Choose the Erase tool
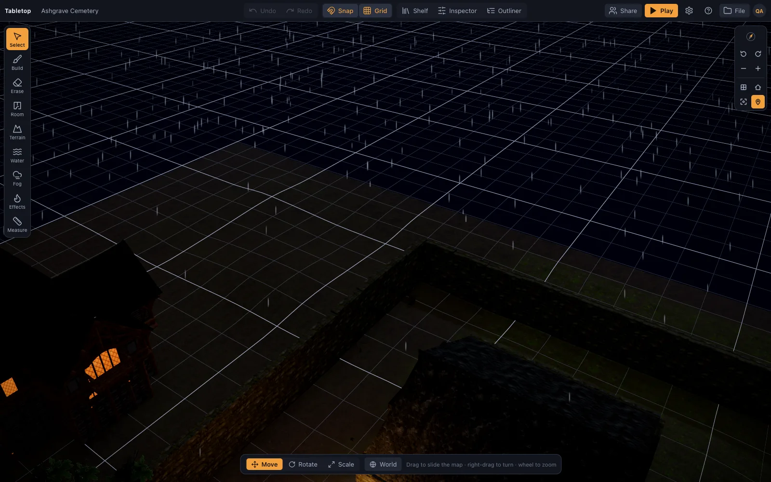This screenshot has height=482, width=771. [17, 85]
